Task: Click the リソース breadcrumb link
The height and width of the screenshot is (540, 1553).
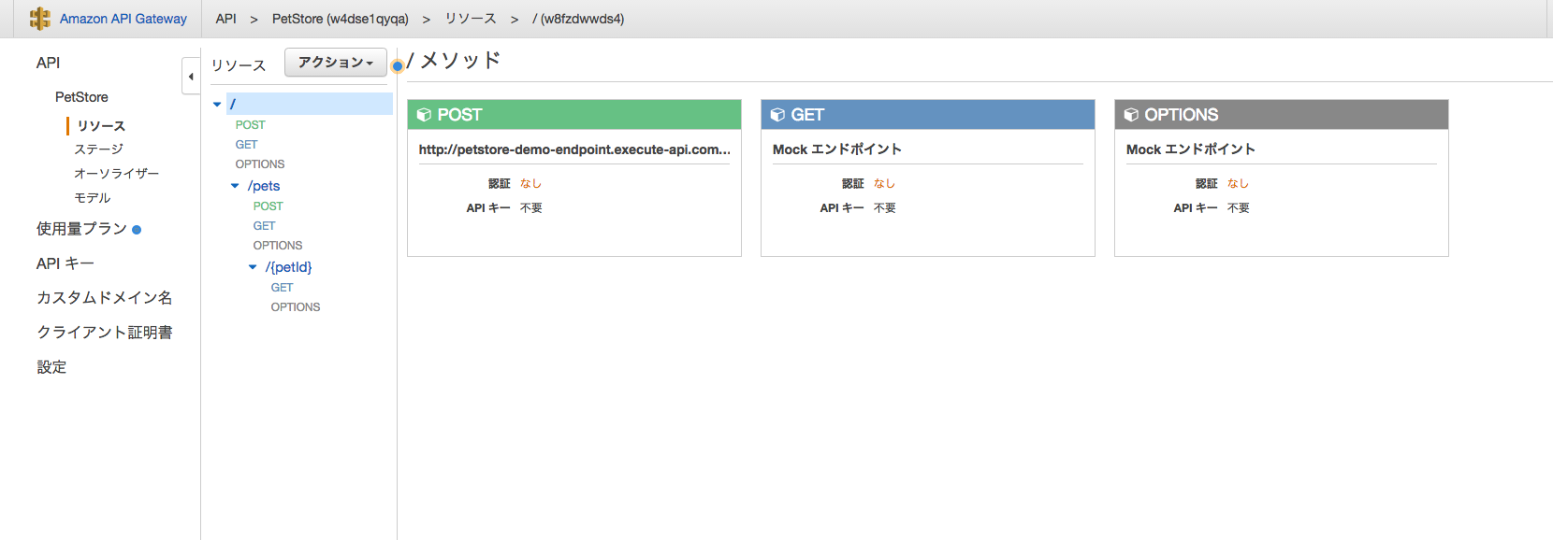Action: (471, 19)
